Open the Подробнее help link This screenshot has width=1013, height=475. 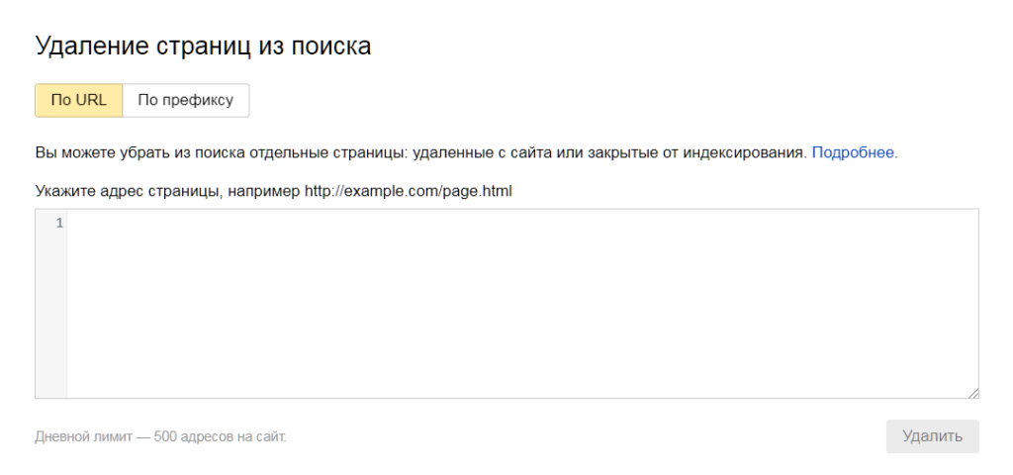point(853,153)
